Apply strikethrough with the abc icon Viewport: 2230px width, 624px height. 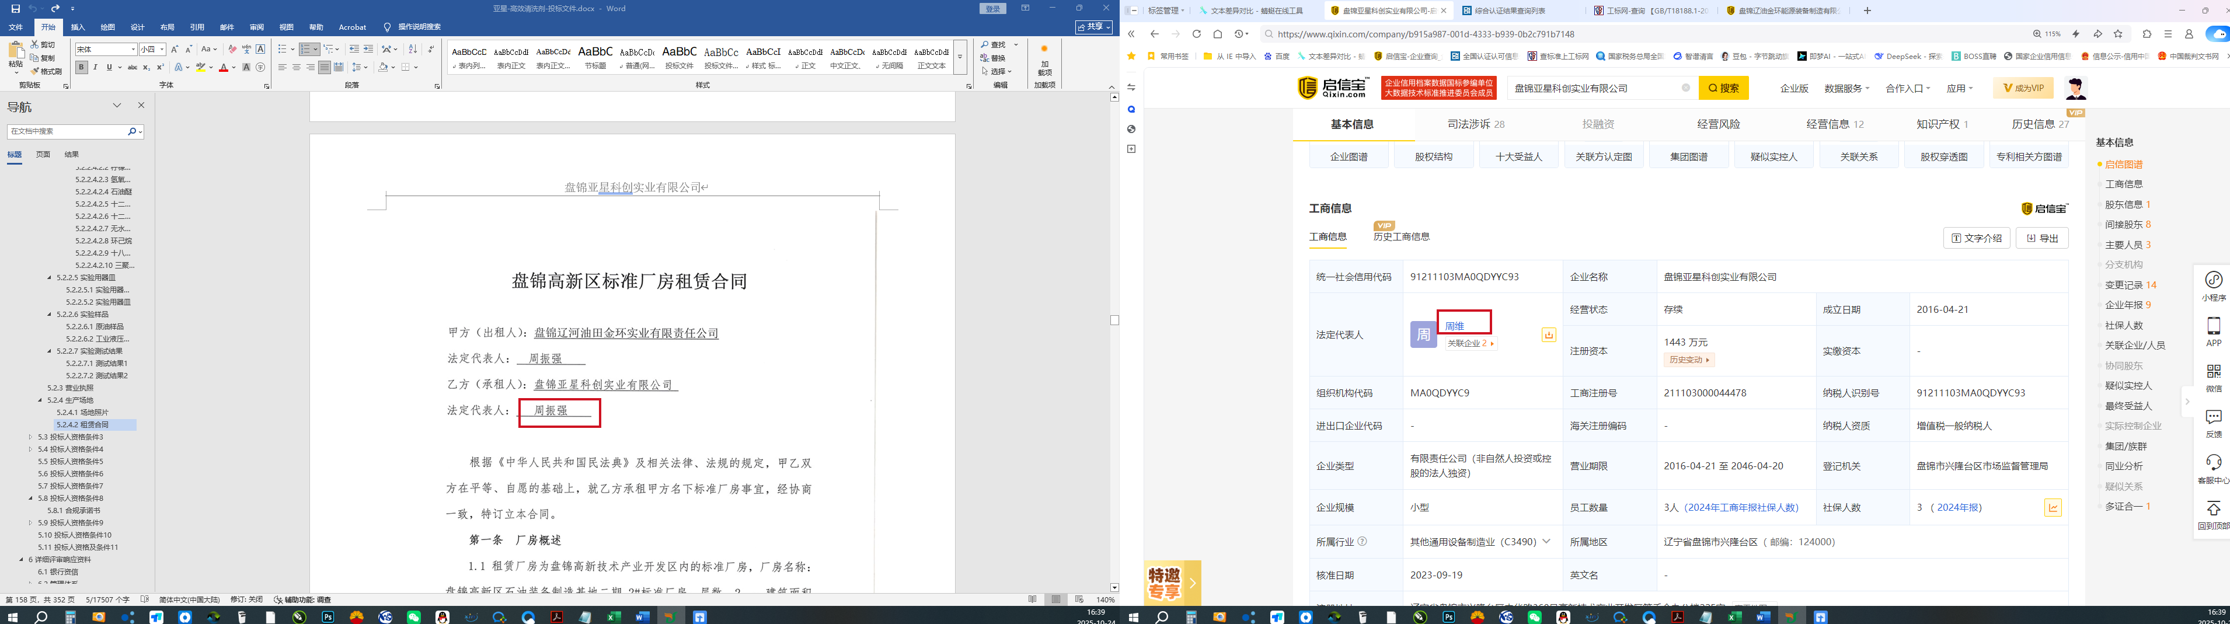(x=133, y=68)
